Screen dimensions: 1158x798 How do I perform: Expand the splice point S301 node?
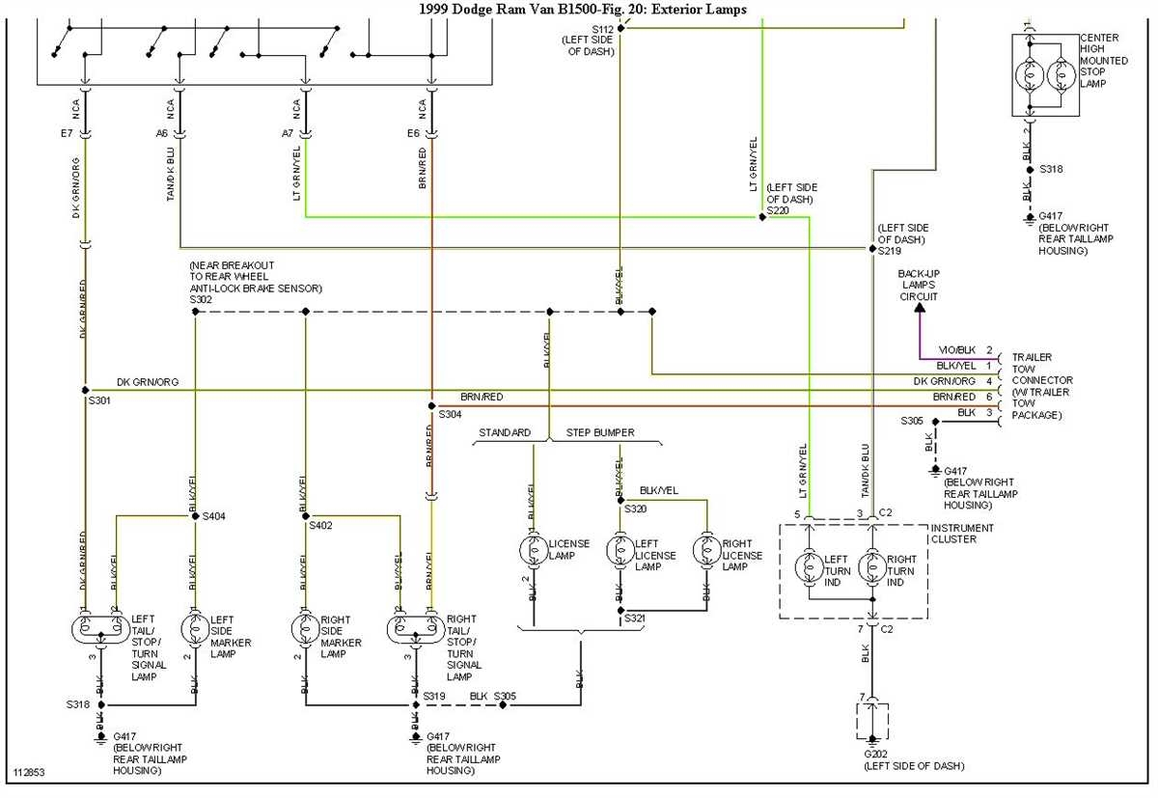86,390
